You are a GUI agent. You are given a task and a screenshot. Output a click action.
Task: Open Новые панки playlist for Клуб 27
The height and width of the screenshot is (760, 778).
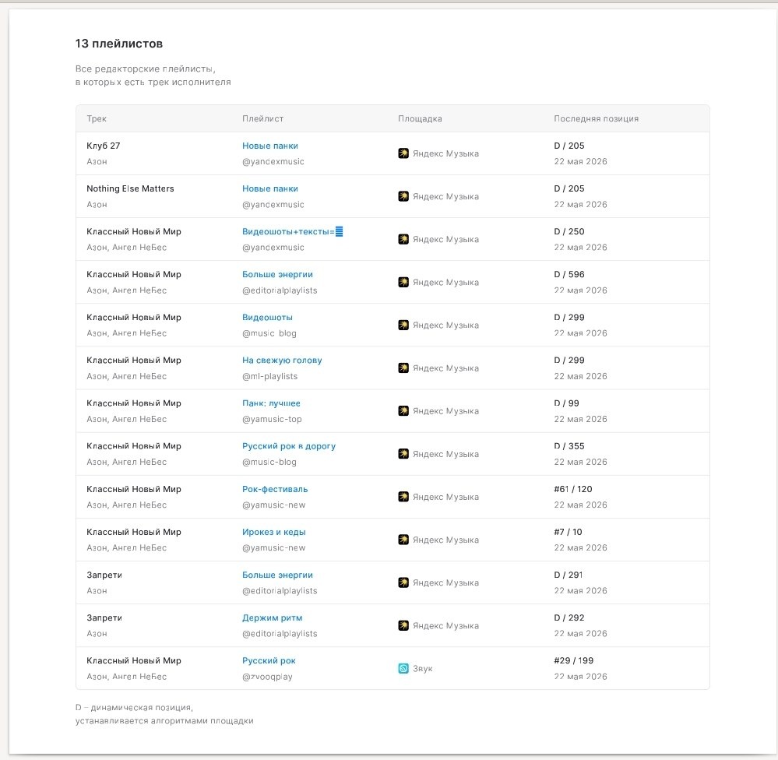pyautogui.click(x=270, y=146)
